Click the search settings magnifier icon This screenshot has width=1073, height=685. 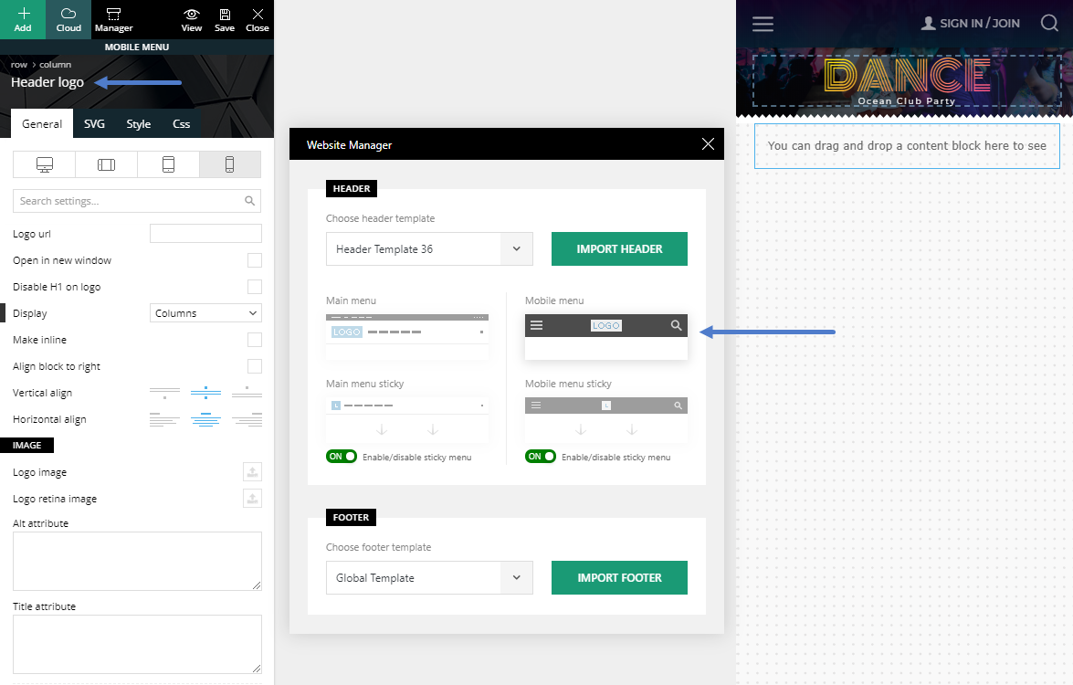point(250,201)
